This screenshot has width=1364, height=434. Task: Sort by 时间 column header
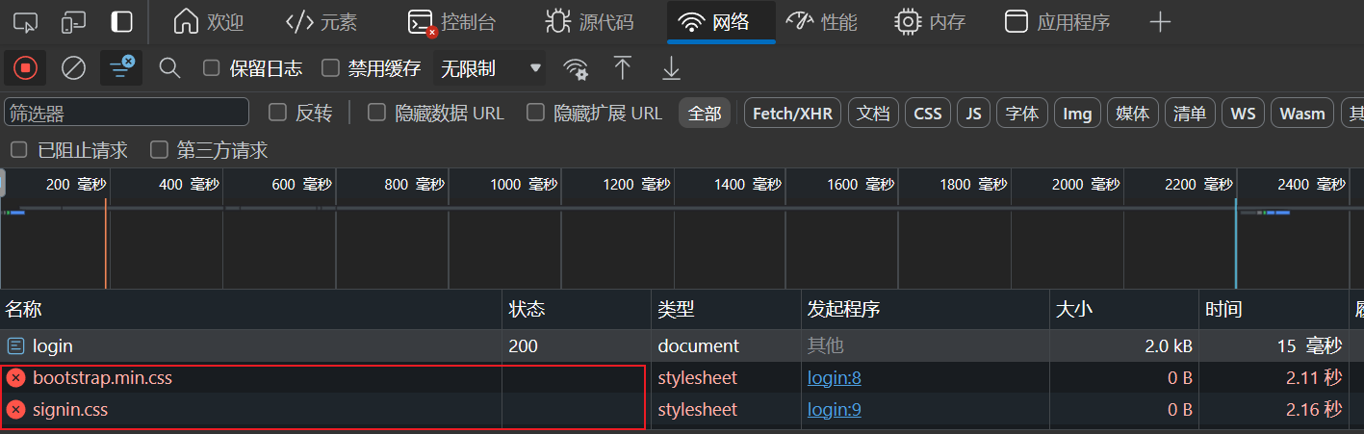click(1274, 310)
